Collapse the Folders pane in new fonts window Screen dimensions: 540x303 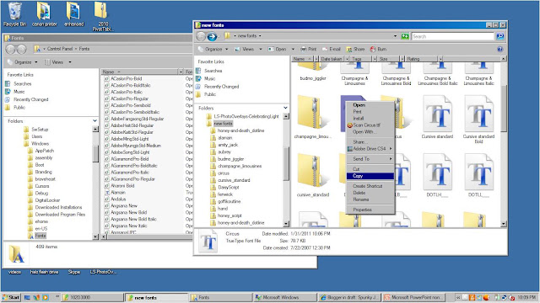pyautogui.click(x=285, y=108)
